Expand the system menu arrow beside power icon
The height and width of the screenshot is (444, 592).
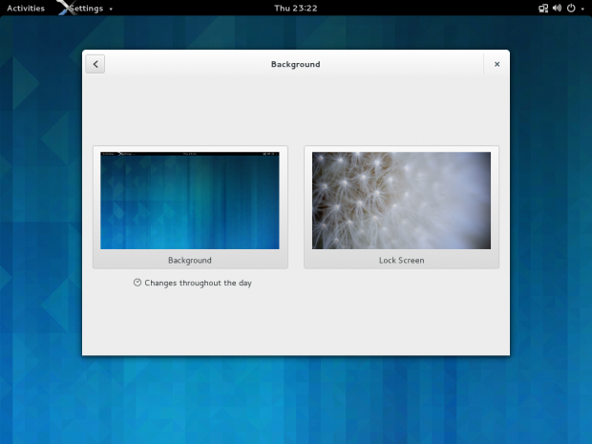[581, 9]
